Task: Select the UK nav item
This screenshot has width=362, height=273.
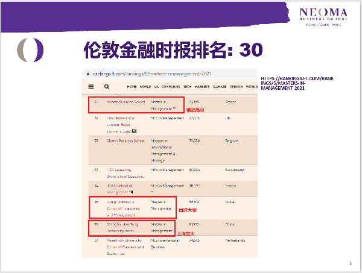Action: (156, 87)
